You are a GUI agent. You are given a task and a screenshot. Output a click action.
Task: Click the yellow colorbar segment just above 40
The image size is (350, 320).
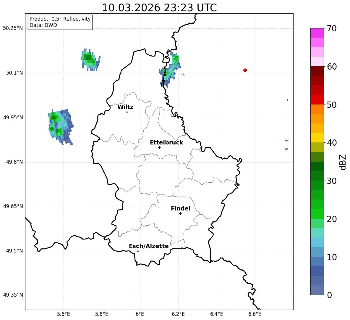(x=317, y=138)
